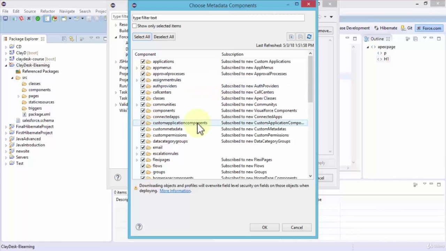The height and width of the screenshot is (251, 446).
Task: Click the highlighted numbered-list toolbar icon in Eclipse
Action: (47, 18)
